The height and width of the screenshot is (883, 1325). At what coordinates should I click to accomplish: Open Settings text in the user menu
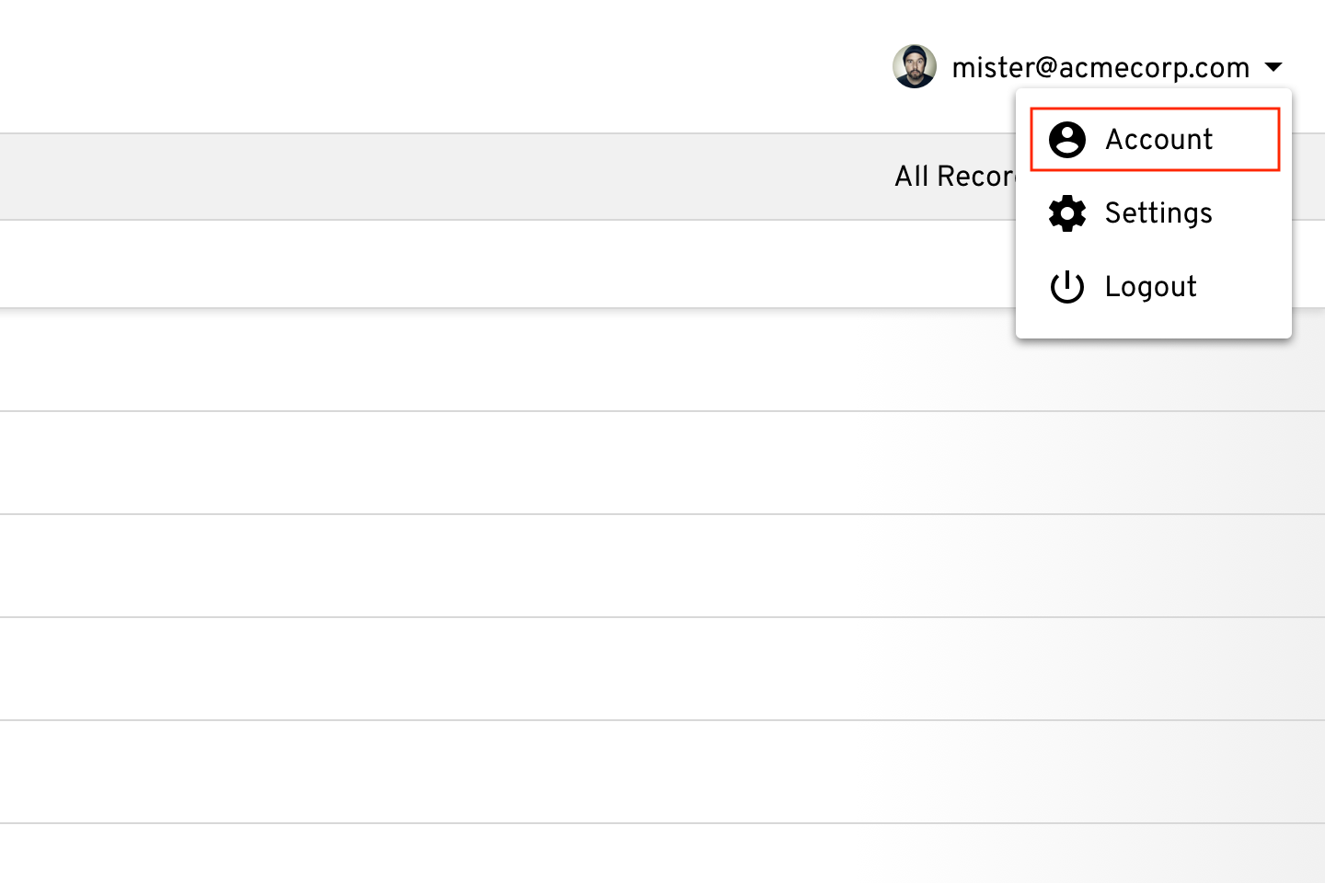pyautogui.click(x=1158, y=213)
